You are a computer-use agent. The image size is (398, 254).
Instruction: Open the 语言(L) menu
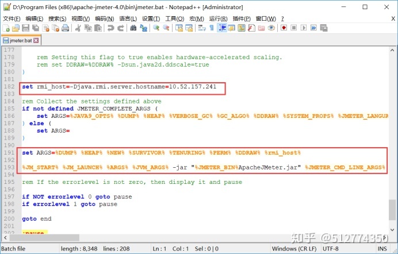(x=128, y=19)
